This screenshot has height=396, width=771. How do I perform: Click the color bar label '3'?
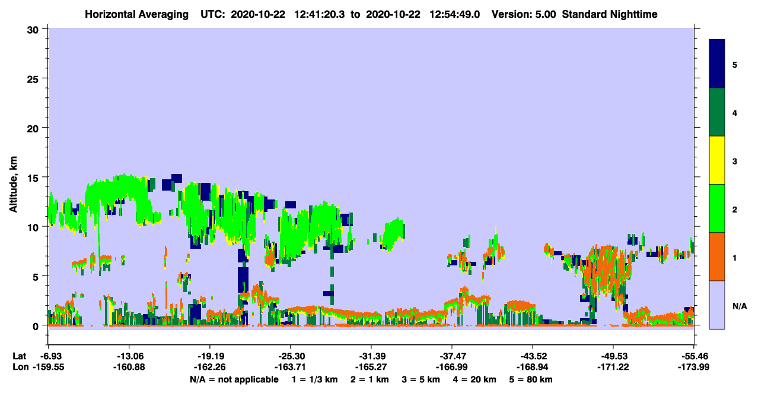[735, 161]
